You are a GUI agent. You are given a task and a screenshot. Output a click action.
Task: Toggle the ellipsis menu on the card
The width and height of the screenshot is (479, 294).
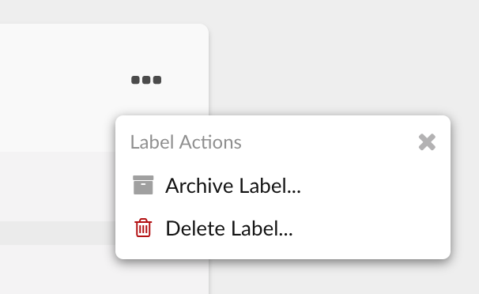tap(146, 80)
